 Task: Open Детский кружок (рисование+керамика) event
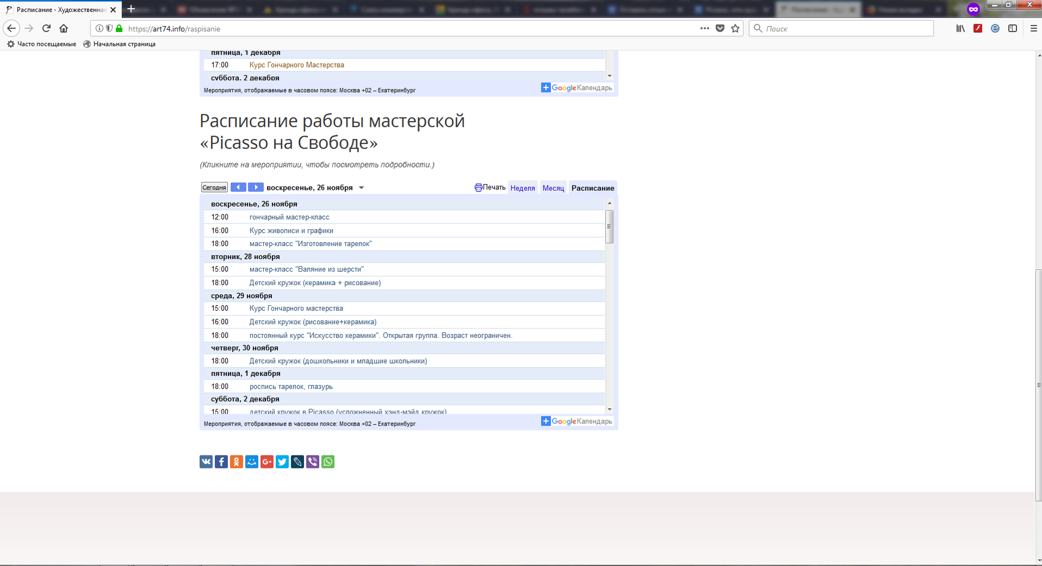(313, 322)
